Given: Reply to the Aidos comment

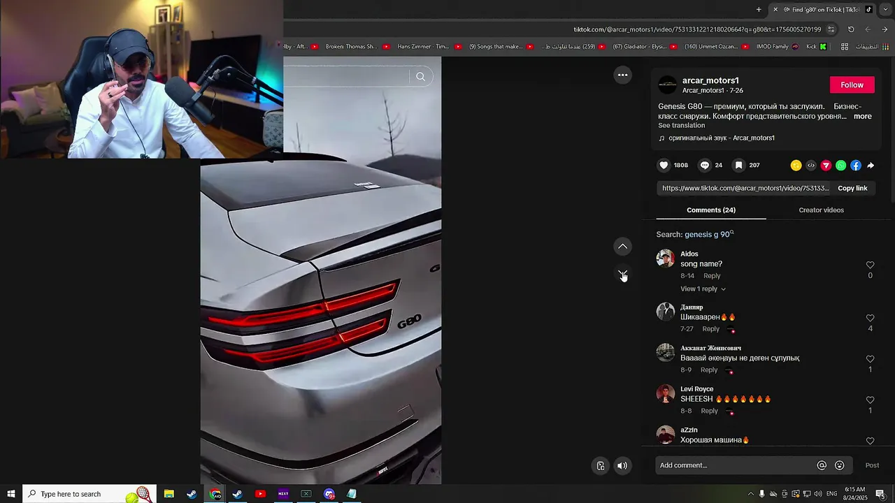Looking at the screenshot, I should point(712,276).
